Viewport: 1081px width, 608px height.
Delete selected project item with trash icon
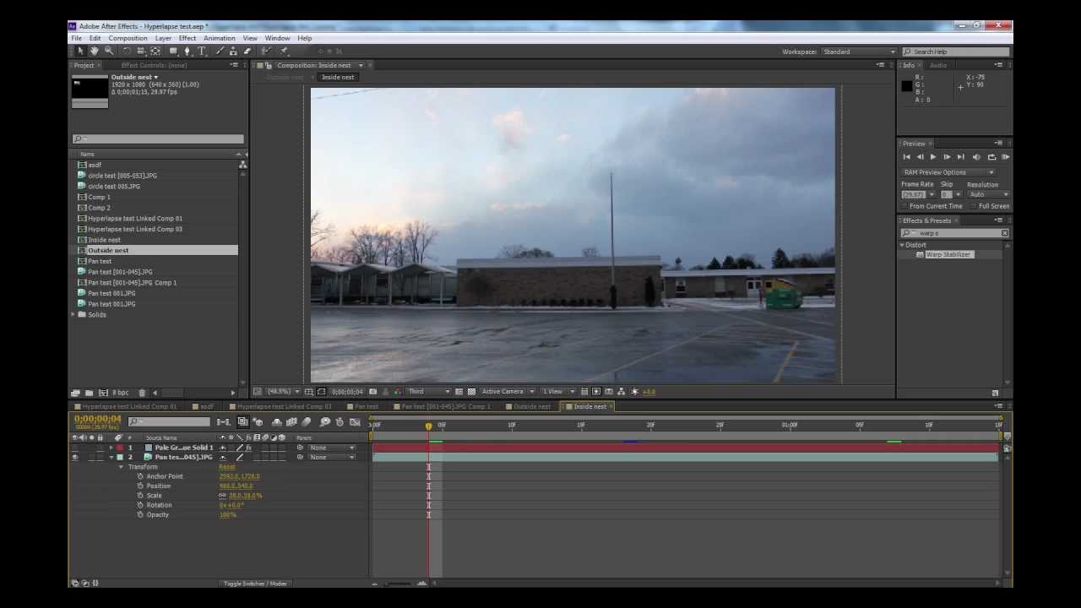pyautogui.click(x=142, y=393)
